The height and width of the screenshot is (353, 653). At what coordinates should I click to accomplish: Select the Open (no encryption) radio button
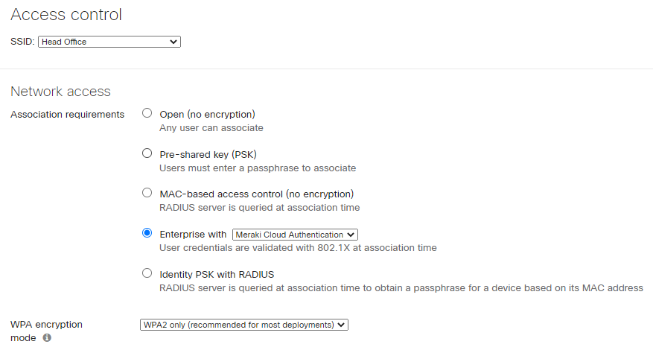coord(147,113)
